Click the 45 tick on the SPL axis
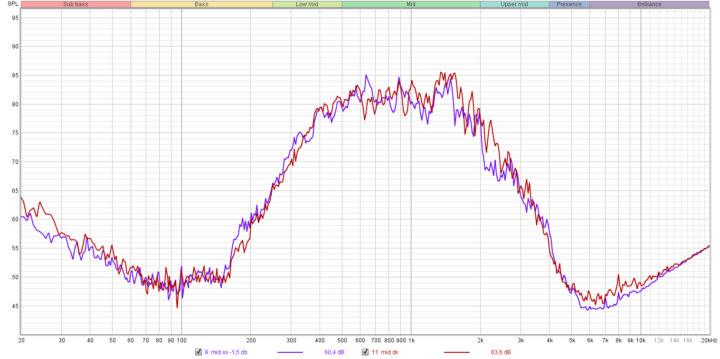The width and height of the screenshot is (720, 359). (15, 306)
